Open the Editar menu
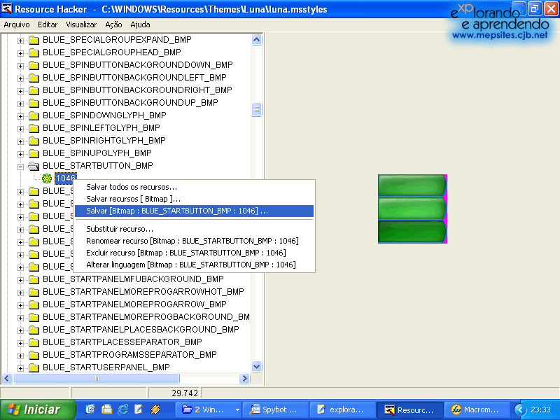The width and height of the screenshot is (560, 420). click(x=48, y=24)
